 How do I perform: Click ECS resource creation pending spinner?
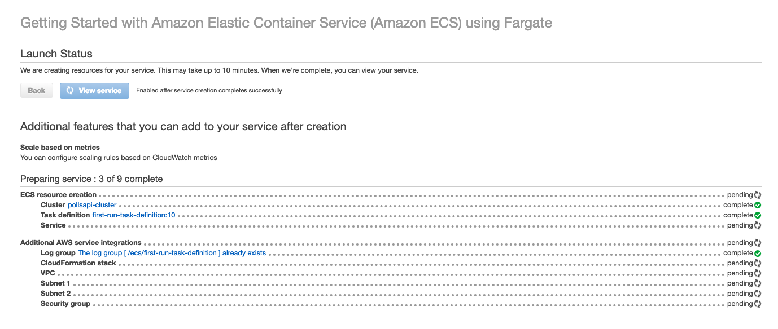coord(758,195)
